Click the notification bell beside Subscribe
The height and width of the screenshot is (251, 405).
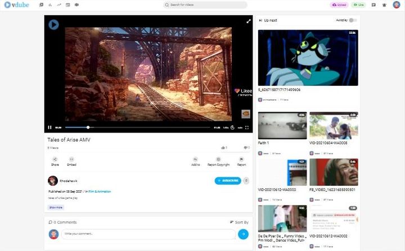click(246, 181)
